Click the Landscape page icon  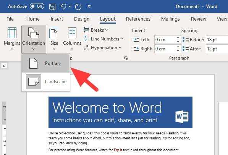coord(34,82)
